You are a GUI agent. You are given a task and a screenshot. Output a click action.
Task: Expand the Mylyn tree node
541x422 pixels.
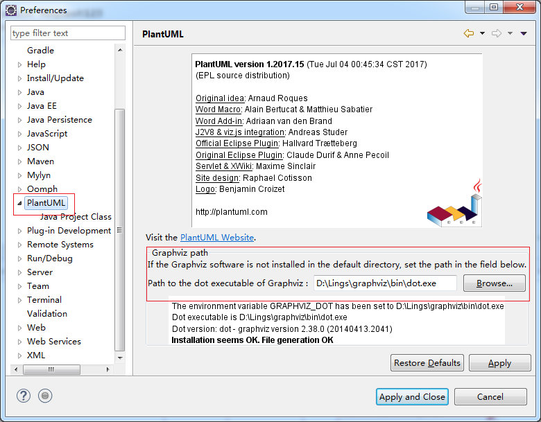click(19, 175)
